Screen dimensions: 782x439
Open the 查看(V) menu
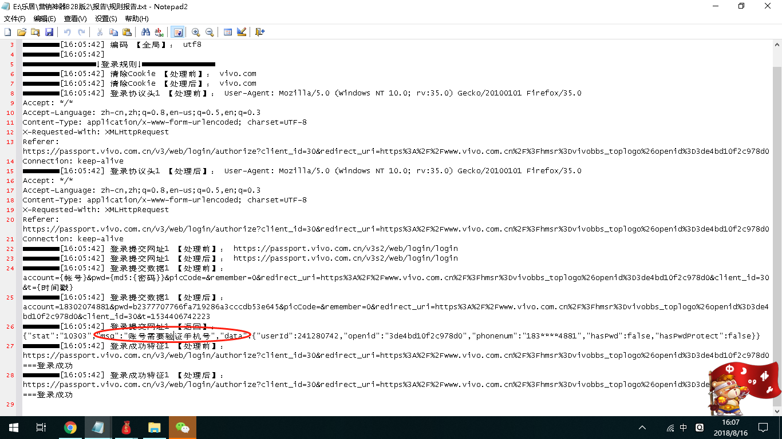click(75, 19)
